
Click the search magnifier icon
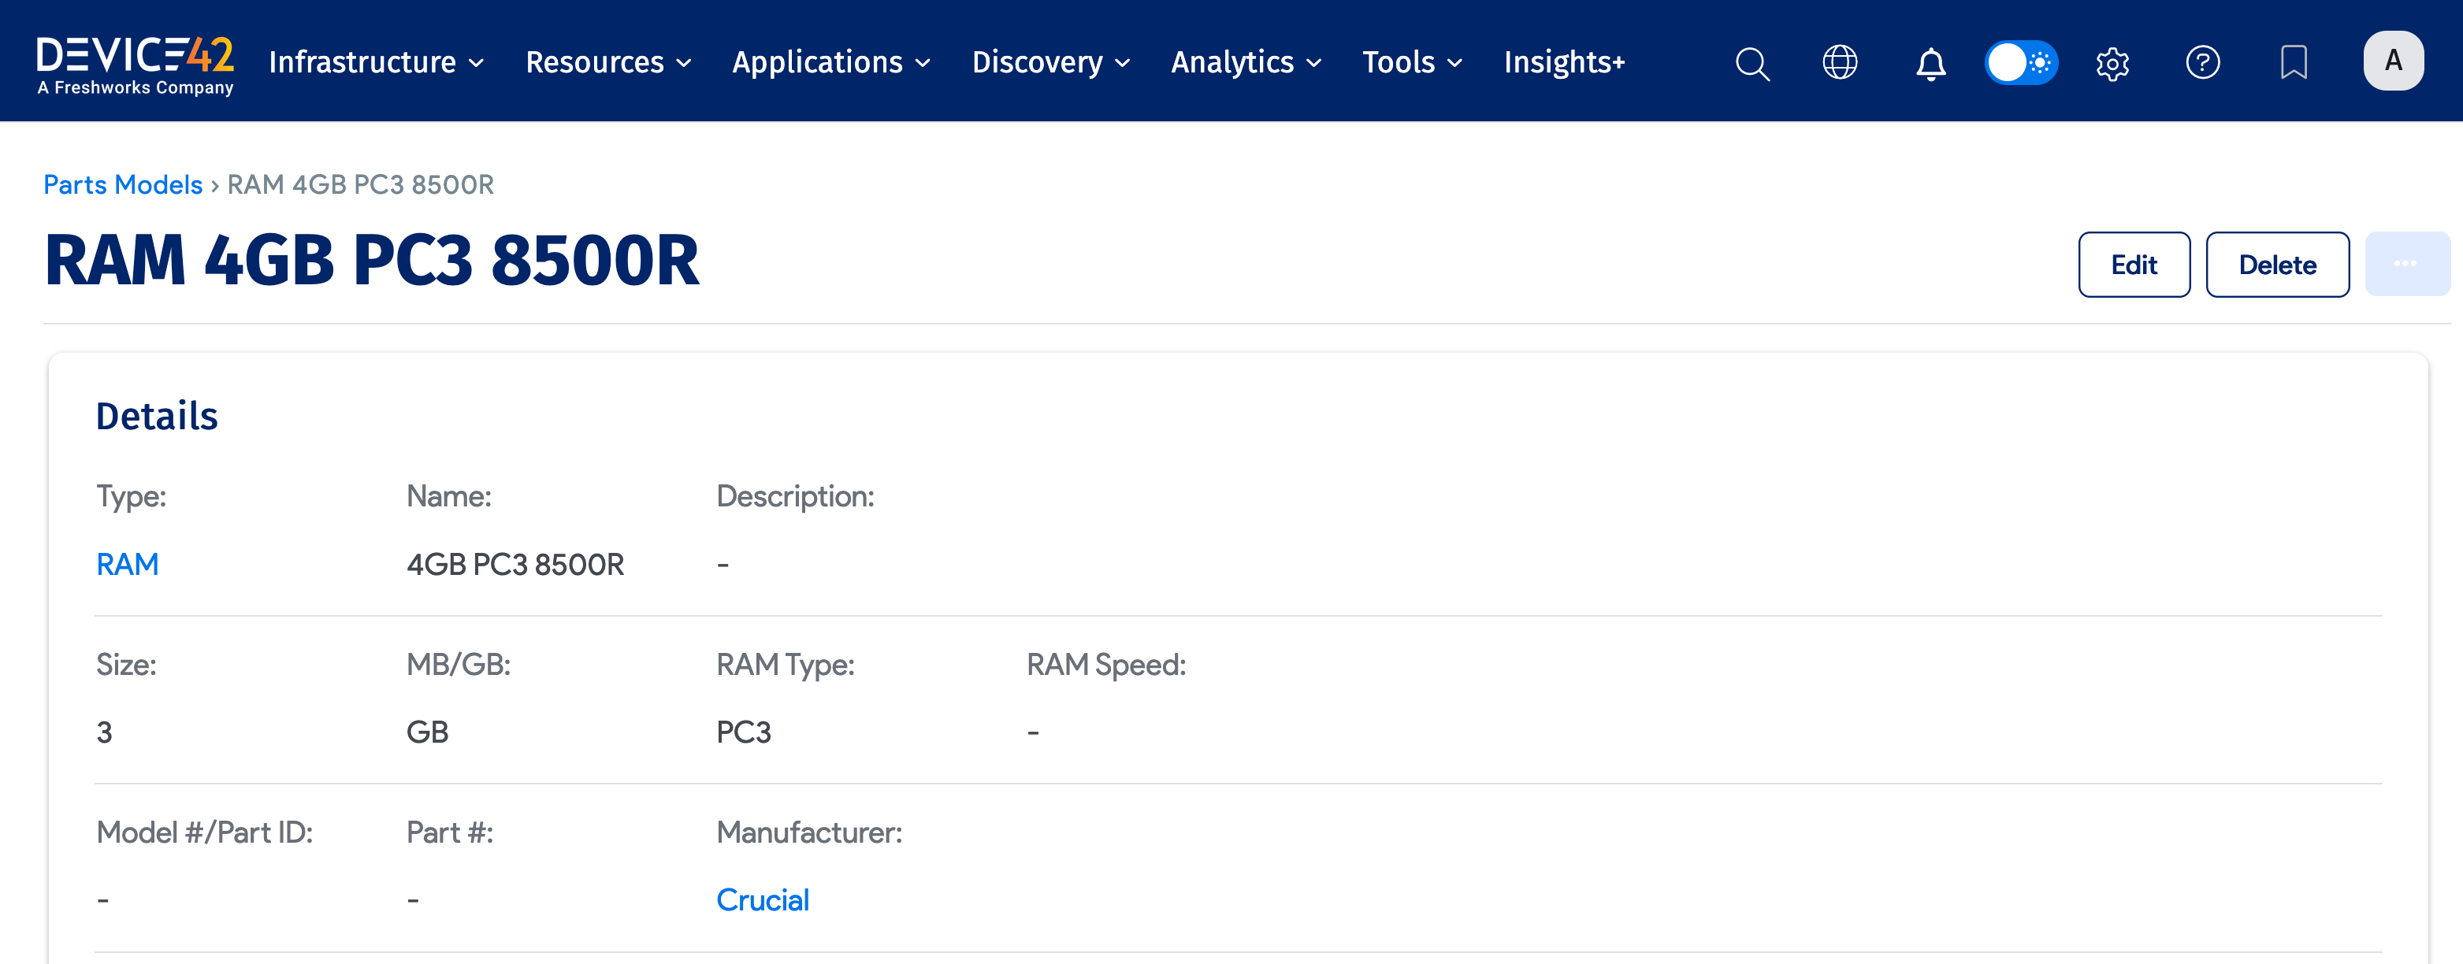1752,63
